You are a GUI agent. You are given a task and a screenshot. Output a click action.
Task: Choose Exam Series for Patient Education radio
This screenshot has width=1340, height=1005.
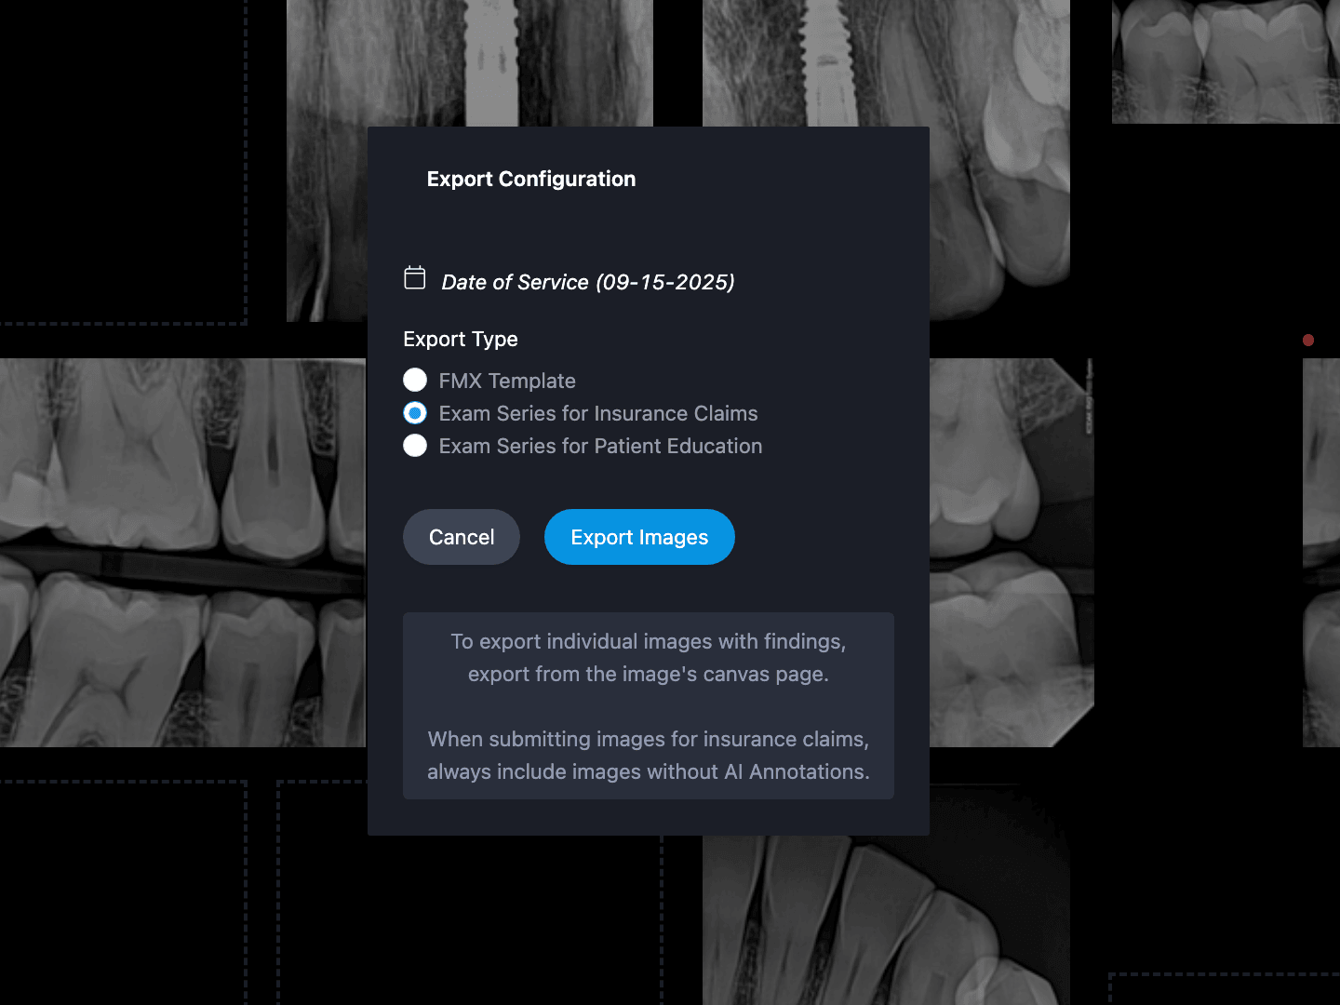pyautogui.click(x=415, y=445)
